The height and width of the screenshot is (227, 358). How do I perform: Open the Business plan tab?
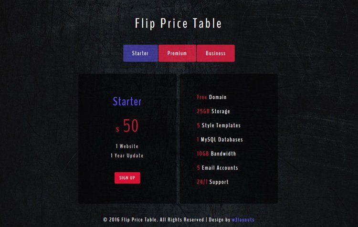click(x=216, y=53)
